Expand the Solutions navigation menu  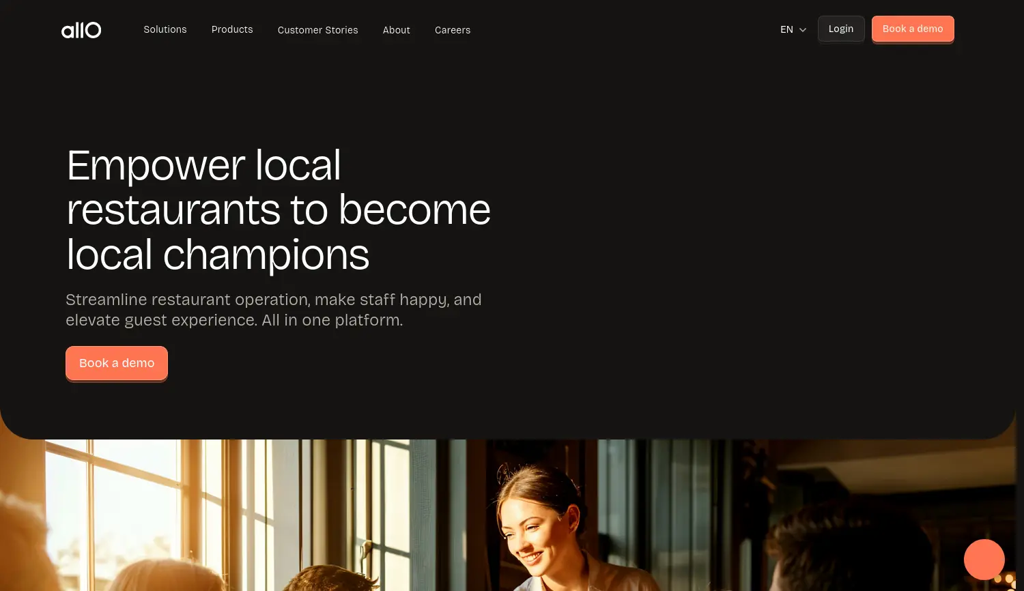point(165,29)
